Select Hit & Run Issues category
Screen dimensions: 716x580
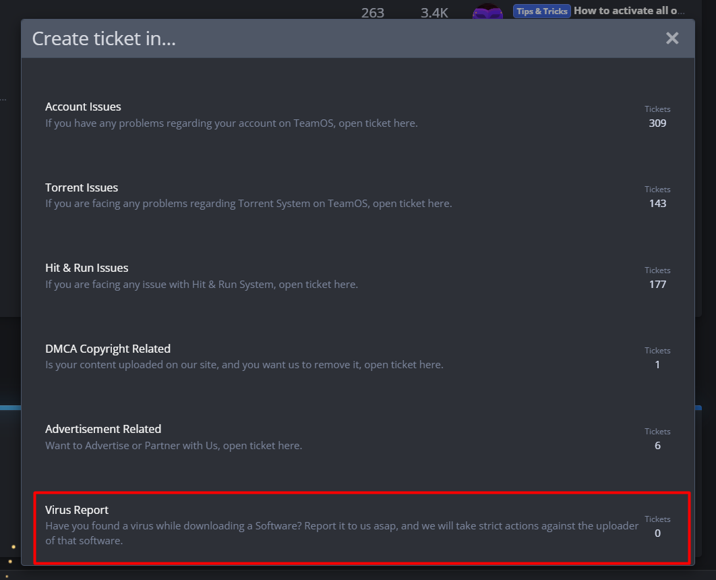click(87, 268)
